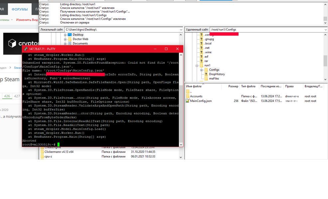This screenshot has height=199, width=328.
Task: Click the parent directory '..' folder icon
Action: [188, 91]
